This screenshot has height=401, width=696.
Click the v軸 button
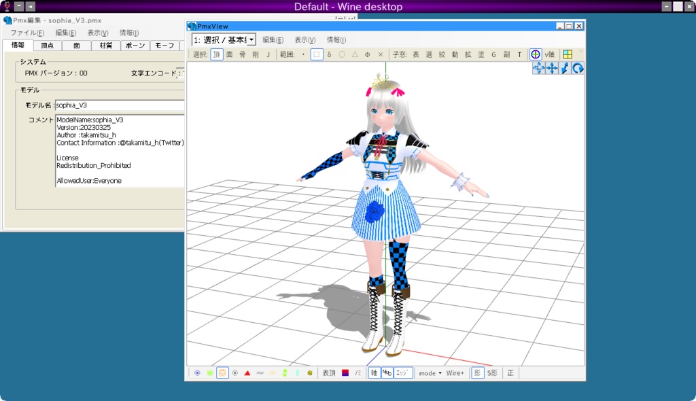pos(549,54)
